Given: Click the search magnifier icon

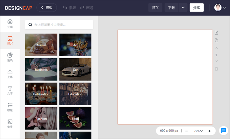Looking at the screenshot, I should [30, 25].
